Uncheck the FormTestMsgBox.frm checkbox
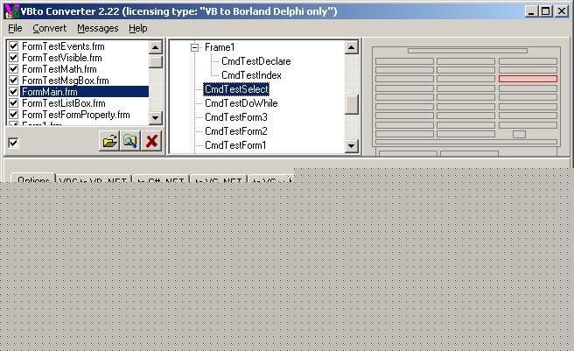The image size is (574, 351). pos(13,80)
